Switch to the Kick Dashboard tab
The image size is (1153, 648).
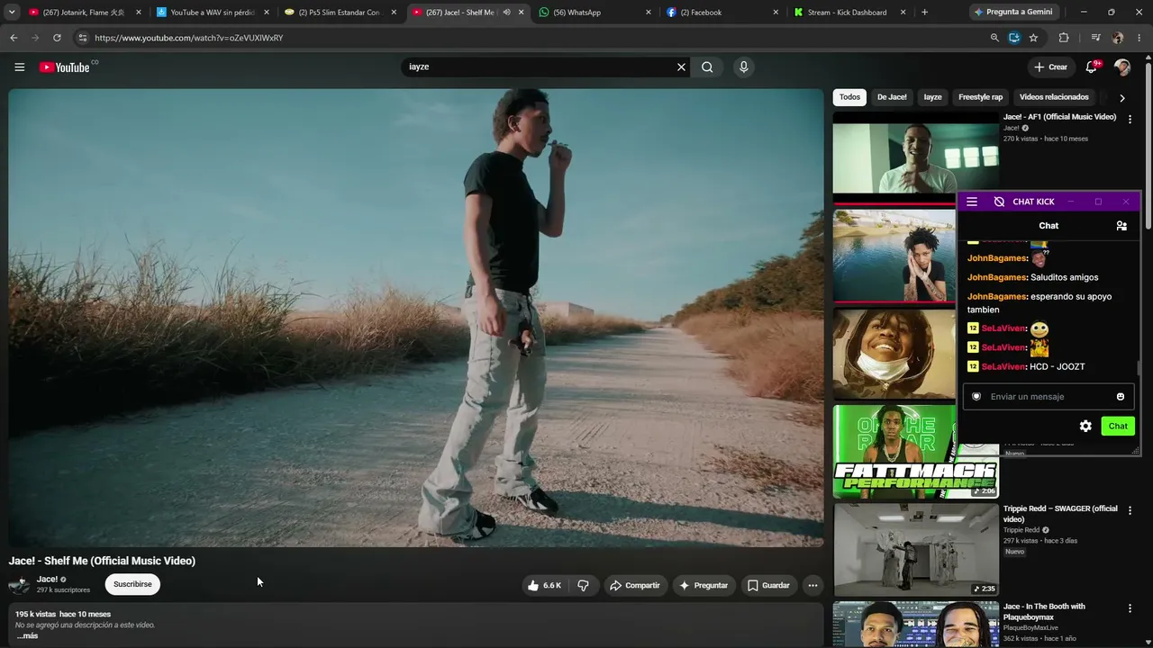coord(850,13)
